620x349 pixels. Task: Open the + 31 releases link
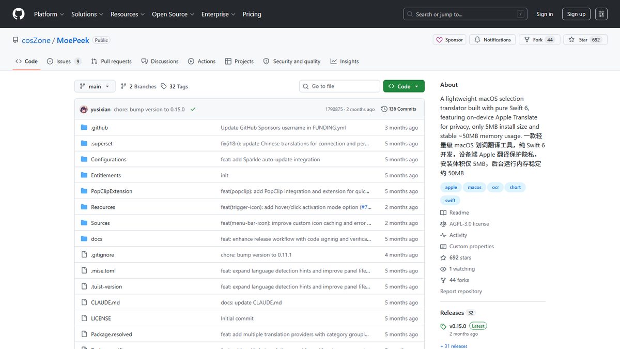click(x=454, y=346)
